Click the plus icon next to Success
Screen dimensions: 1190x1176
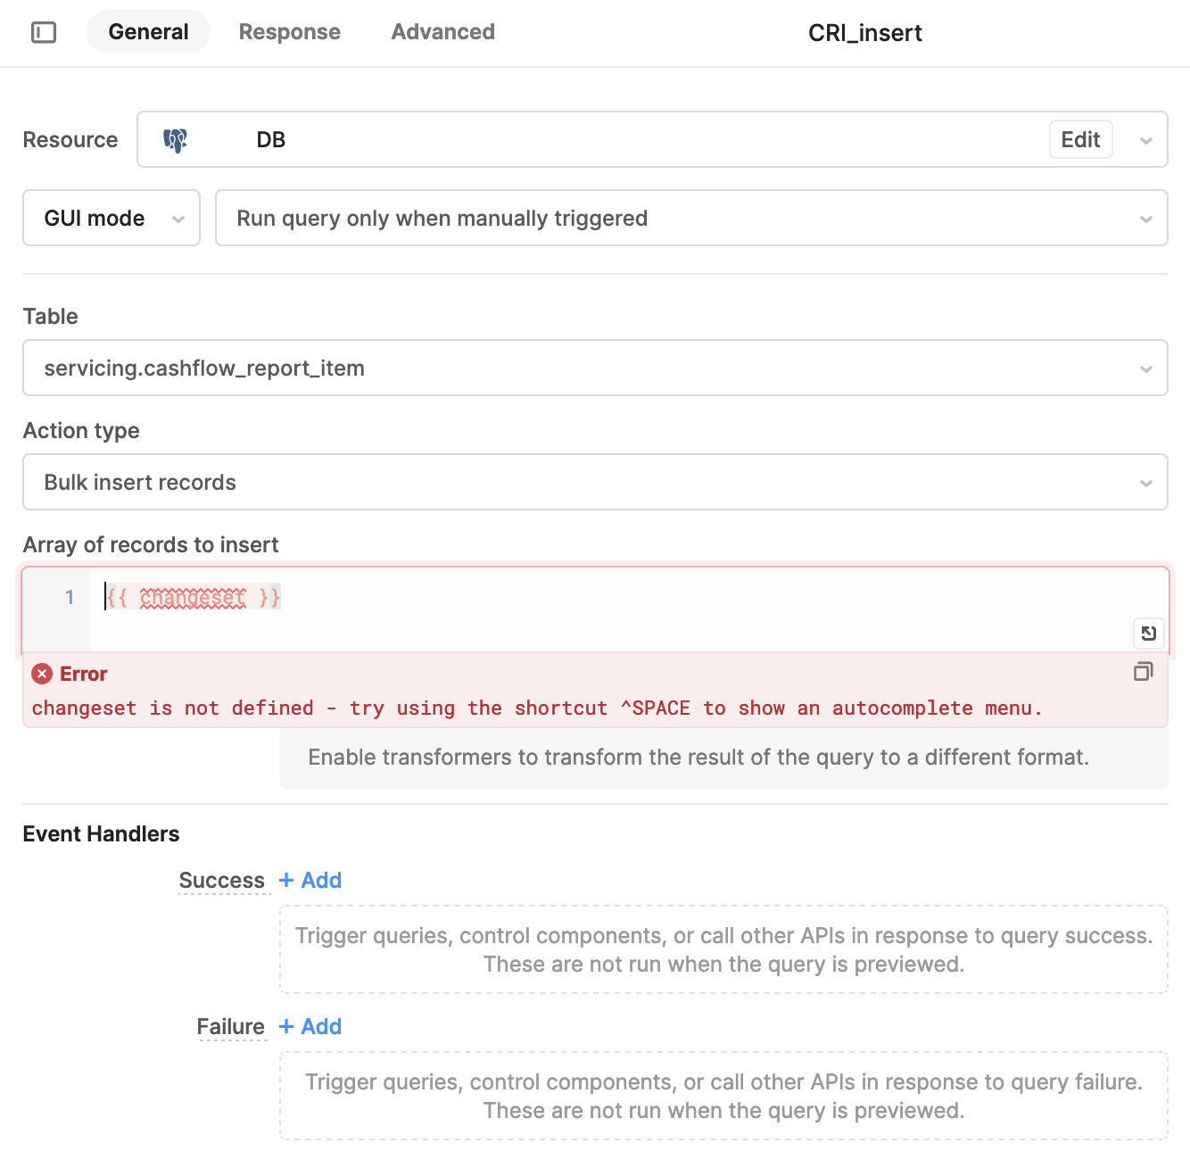[x=286, y=880]
